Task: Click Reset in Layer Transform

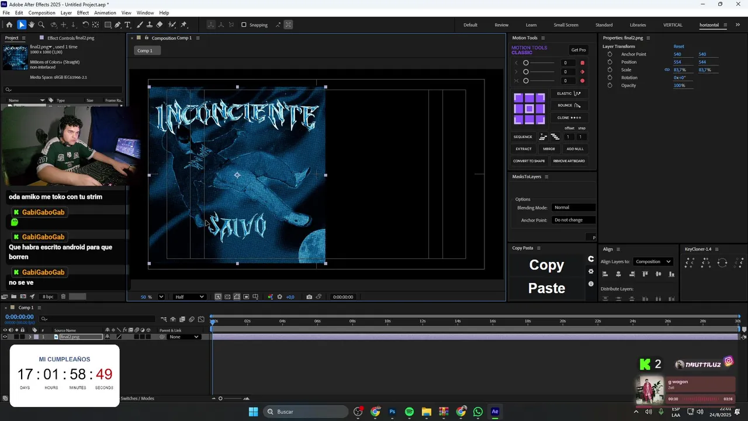Action: pos(678,46)
